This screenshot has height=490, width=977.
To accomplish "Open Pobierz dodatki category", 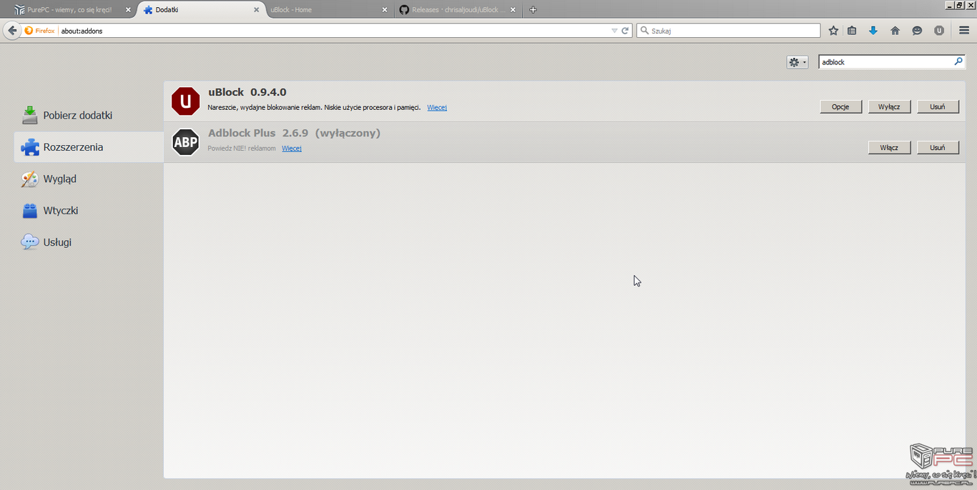I will (89, 115).
